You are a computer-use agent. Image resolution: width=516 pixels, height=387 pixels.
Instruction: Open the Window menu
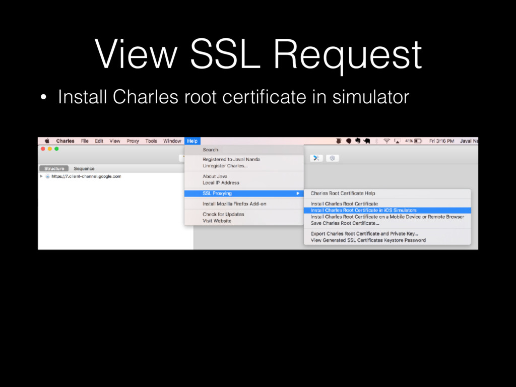(172, 141)
